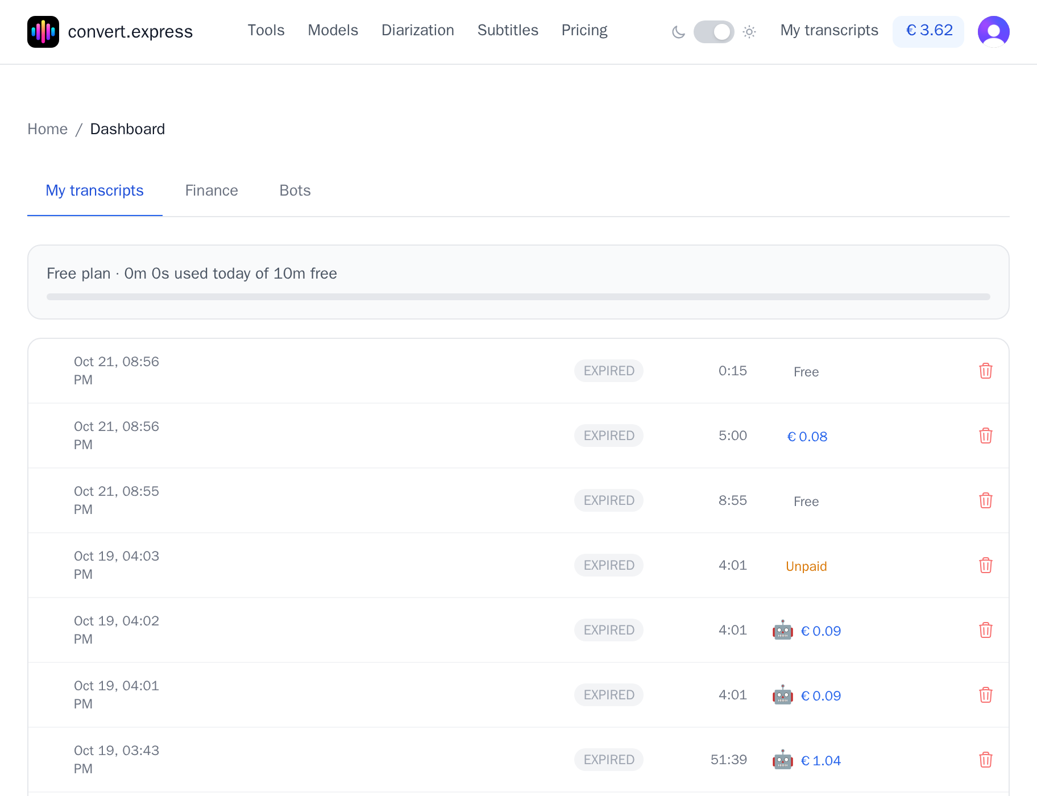This screenshot has height=796, width=1037.
Task: Click the 0:15 duration value
Action: tap(732, 371)
